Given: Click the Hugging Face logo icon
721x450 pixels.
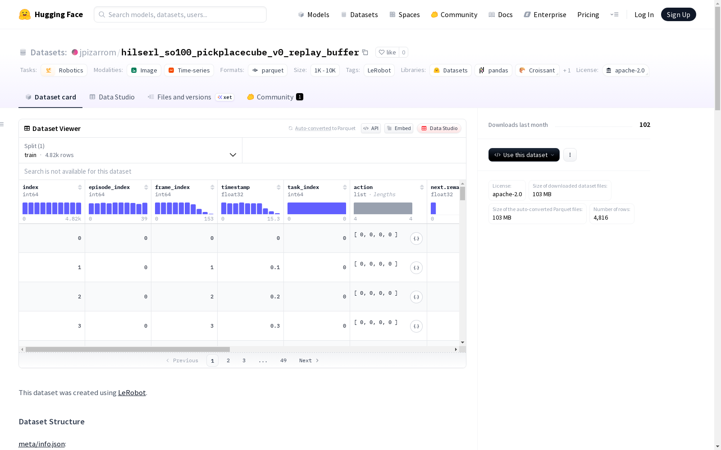Looking at the screenshot, I should 25,14.
